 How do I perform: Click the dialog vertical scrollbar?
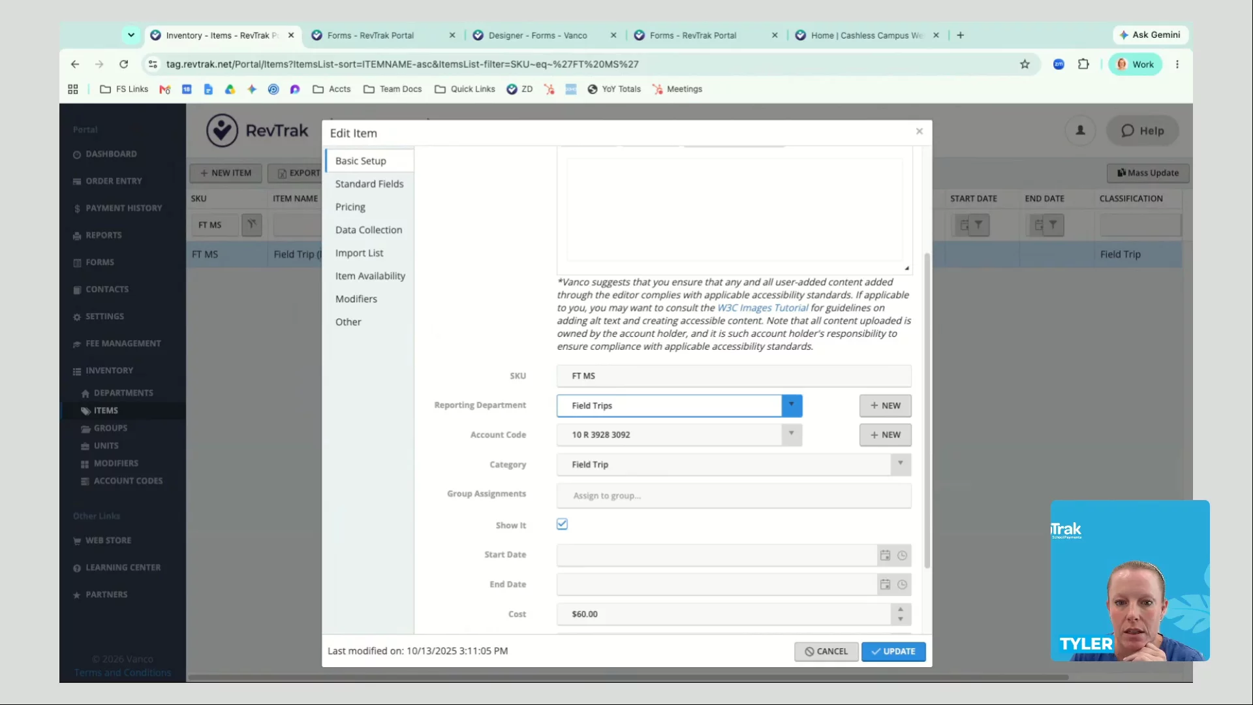(927, 410)
